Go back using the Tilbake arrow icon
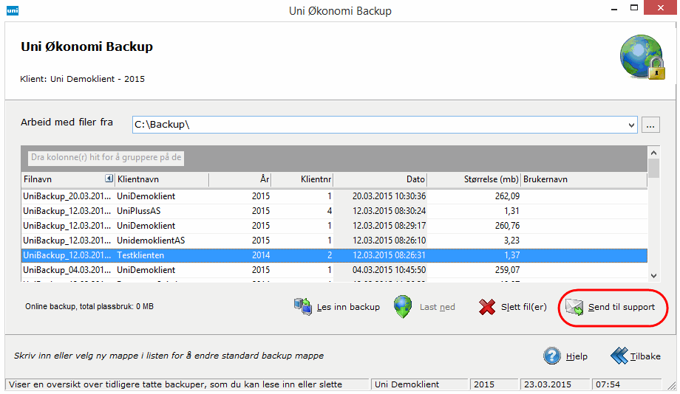This screenshot has height=394, width=680. (x=619, y=356)
